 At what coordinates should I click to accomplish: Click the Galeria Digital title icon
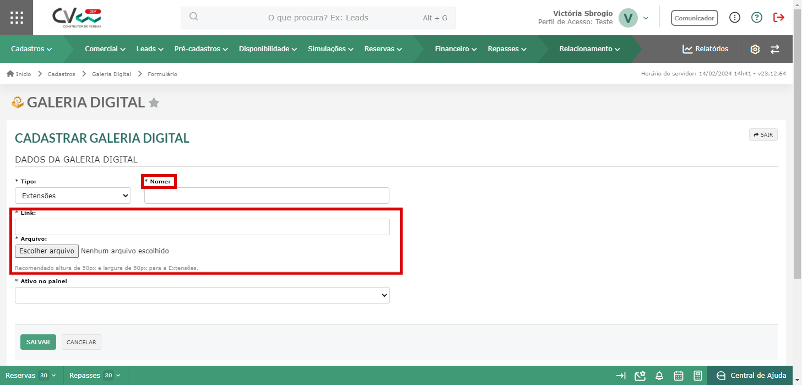18,102
